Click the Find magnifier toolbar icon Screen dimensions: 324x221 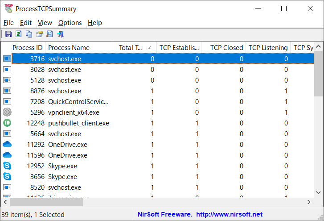[x=49, y=34]
